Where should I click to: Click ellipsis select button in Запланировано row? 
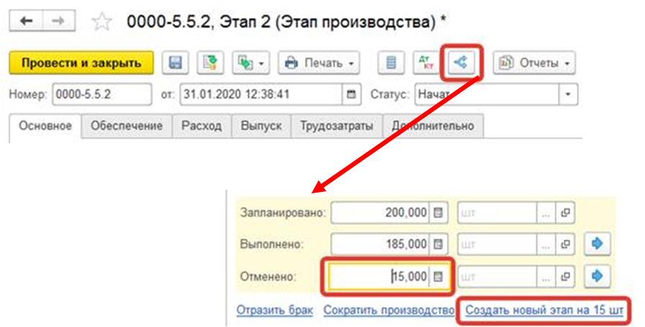[546, 213]
